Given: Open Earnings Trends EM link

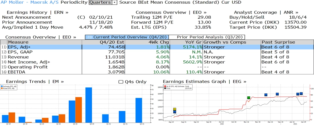Looking at the screenshot, I should pos(35,81).
